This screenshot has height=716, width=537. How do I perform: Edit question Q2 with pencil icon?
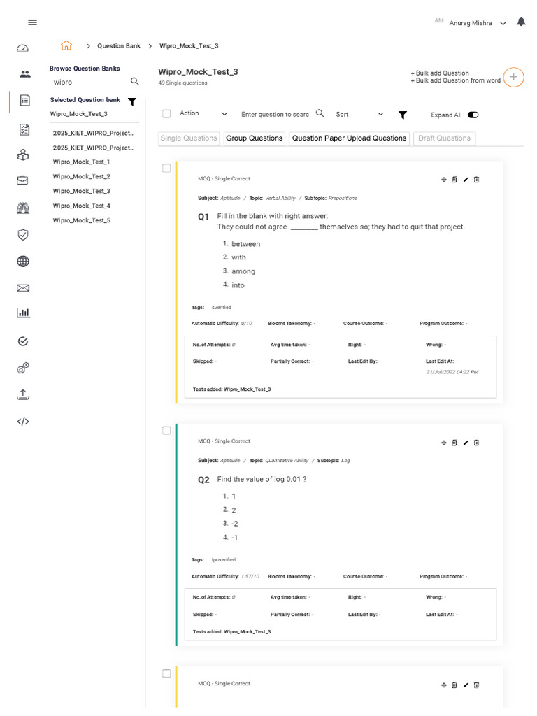point(466,443)
